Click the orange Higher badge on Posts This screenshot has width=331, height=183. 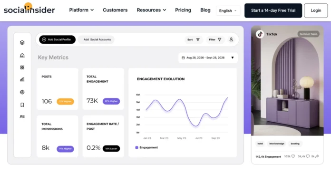(x=65, y=102)
